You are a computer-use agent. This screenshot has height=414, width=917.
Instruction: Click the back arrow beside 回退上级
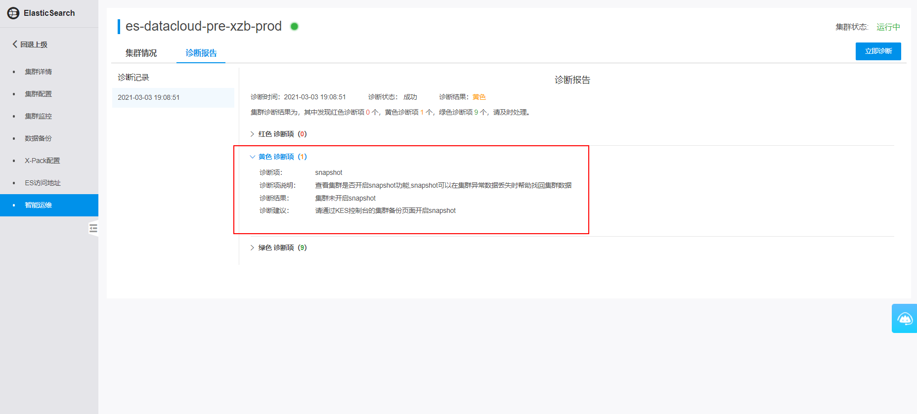[x=15, y=44]
